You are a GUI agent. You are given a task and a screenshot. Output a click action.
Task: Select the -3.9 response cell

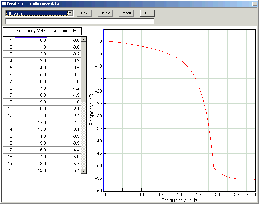[65, 143]
